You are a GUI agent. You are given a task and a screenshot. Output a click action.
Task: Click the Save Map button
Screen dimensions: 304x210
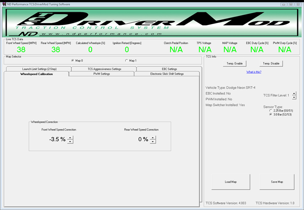tap(277, 182)
